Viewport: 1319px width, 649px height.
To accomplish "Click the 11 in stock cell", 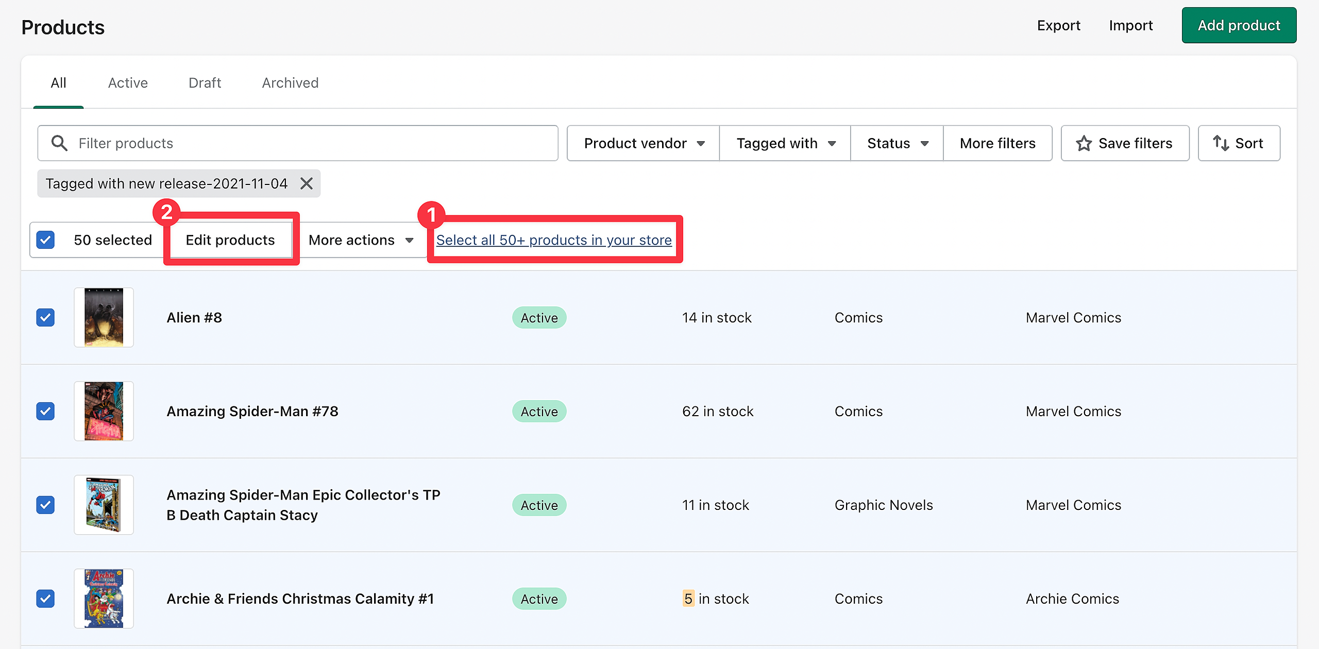I will click(716, 505).
